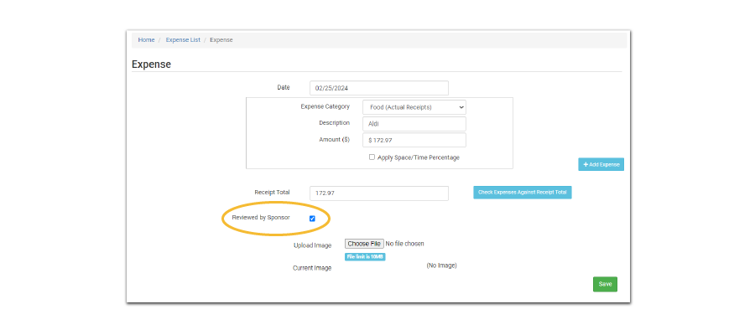Click the Receipt Total input box
Image resolution: width=755 pixels, height=335 pixels.
(378, 193)
